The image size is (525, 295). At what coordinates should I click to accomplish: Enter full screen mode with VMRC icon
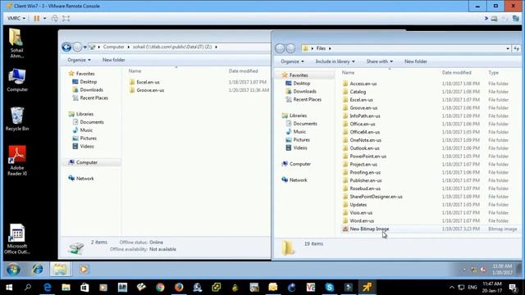click(x=66, y=18)
